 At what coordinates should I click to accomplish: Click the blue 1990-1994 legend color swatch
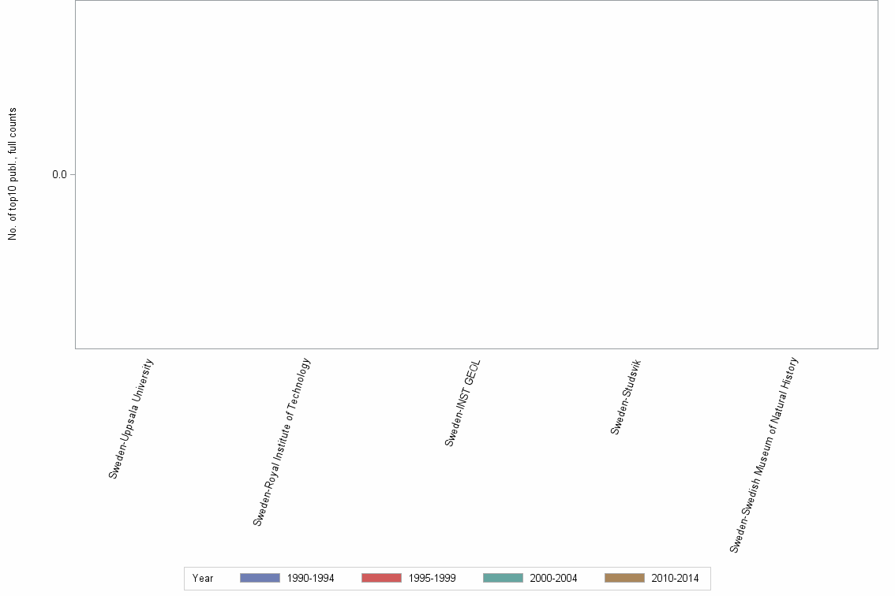pyautogui.click(x=258, y=578)
